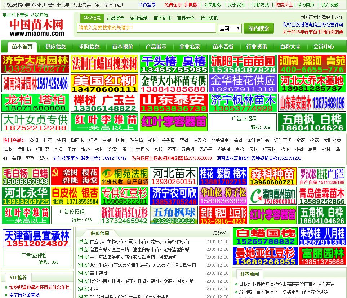Select the 企业名录 search tab
This screenshot has height=298, width=347.
pos(139,18)
